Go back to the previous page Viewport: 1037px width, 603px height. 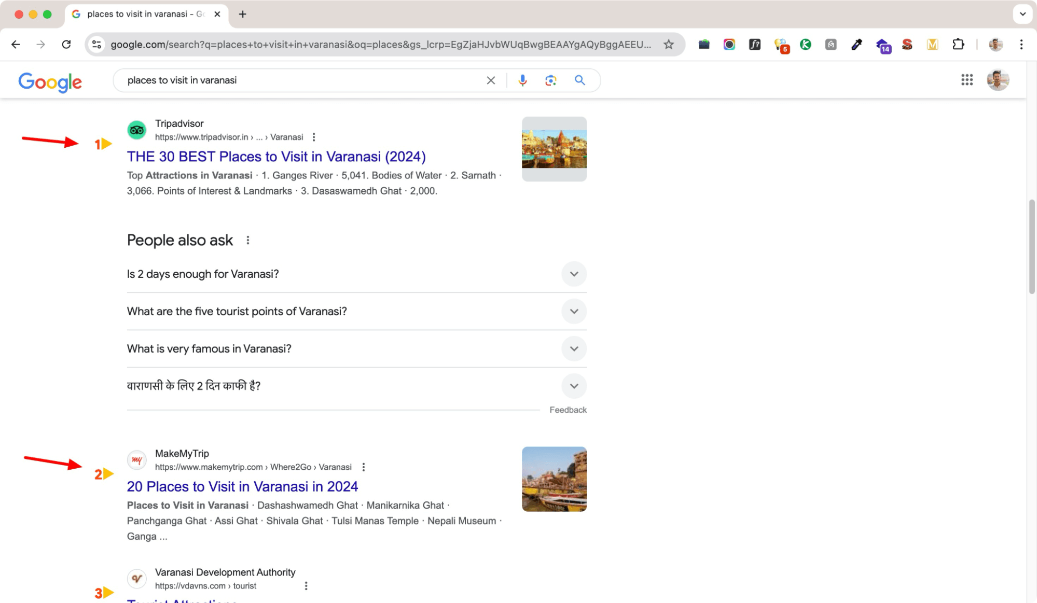click(x=16, y=45)
